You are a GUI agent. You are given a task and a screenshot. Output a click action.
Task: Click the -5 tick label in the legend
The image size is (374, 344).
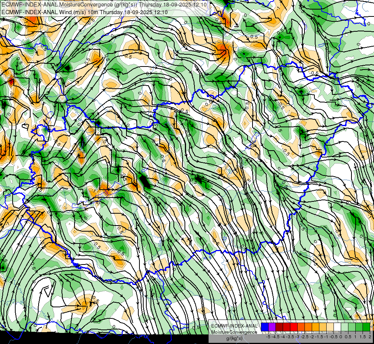(x=268, y=337)
